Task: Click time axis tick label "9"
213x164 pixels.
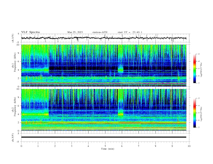Action: [172, 146]
